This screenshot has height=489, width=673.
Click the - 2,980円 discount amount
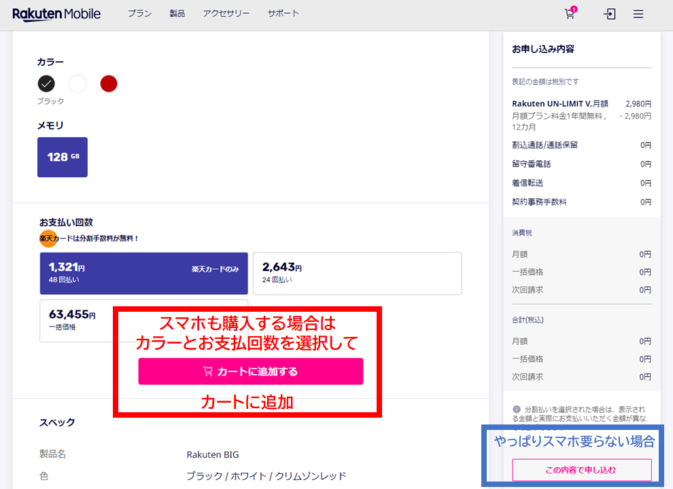[x=635, y=116]
